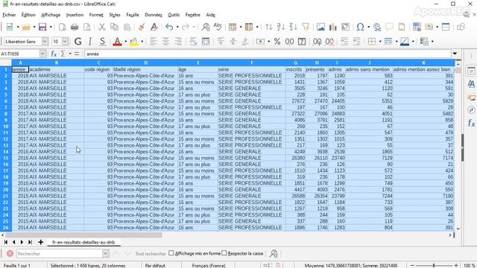Open the font name dropdown list
The width and height of the screenshot is (477, 268).
pos(45,42)
